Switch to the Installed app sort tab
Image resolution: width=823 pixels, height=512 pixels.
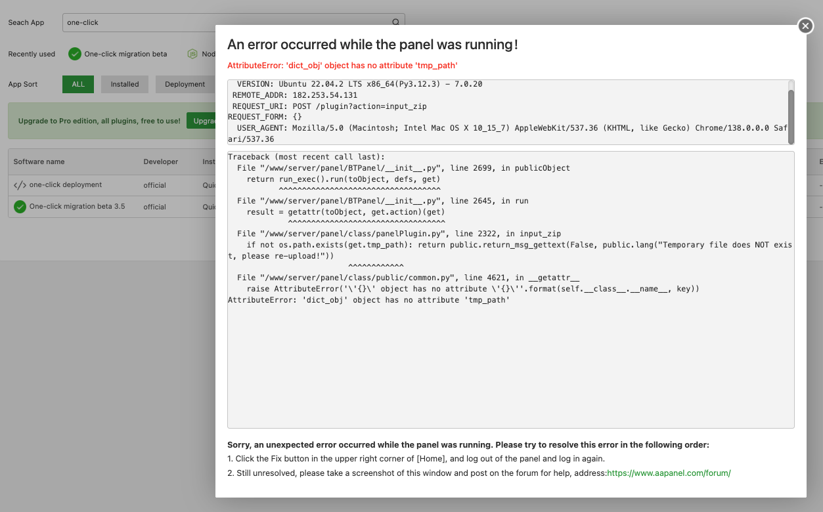click(125, 84)
